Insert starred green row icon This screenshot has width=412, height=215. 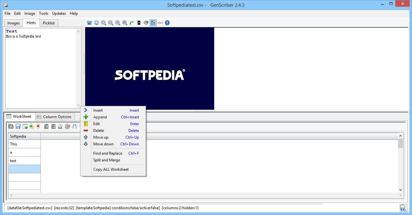(x=32, y=126)
